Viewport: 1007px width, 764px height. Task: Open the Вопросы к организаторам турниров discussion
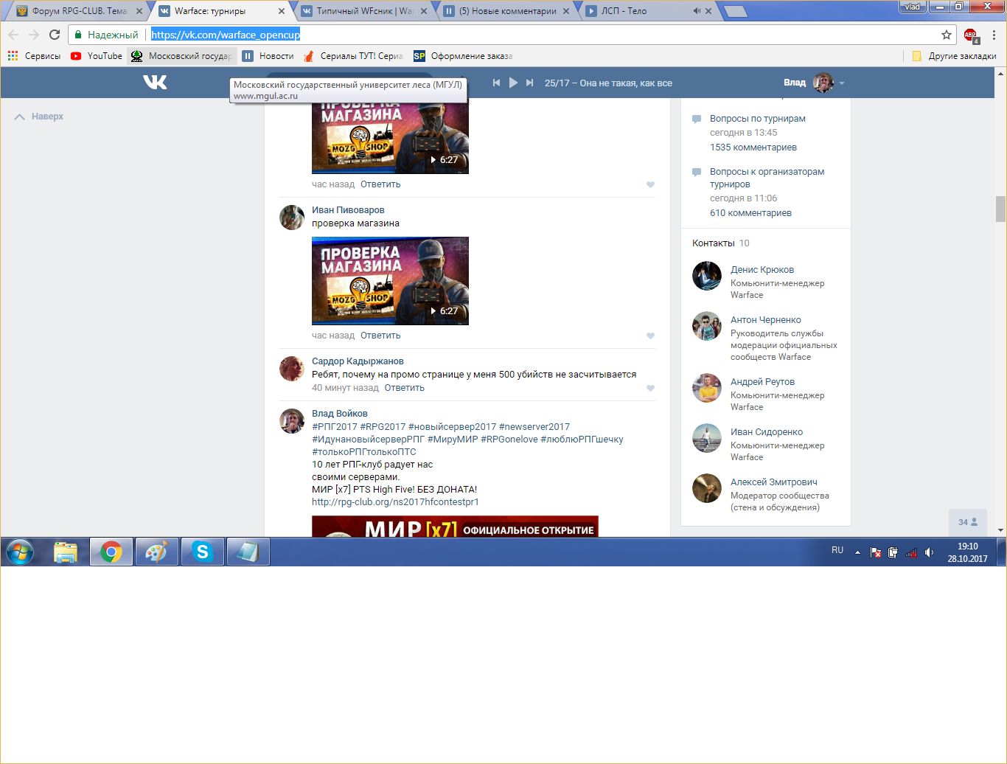click(767, 178)
